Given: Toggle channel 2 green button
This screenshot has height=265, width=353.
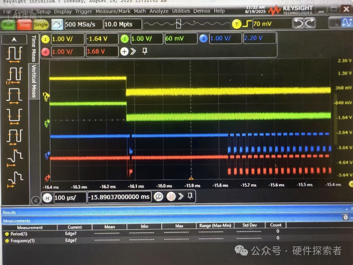Looking at the screenshot, I should coord(124,39).
